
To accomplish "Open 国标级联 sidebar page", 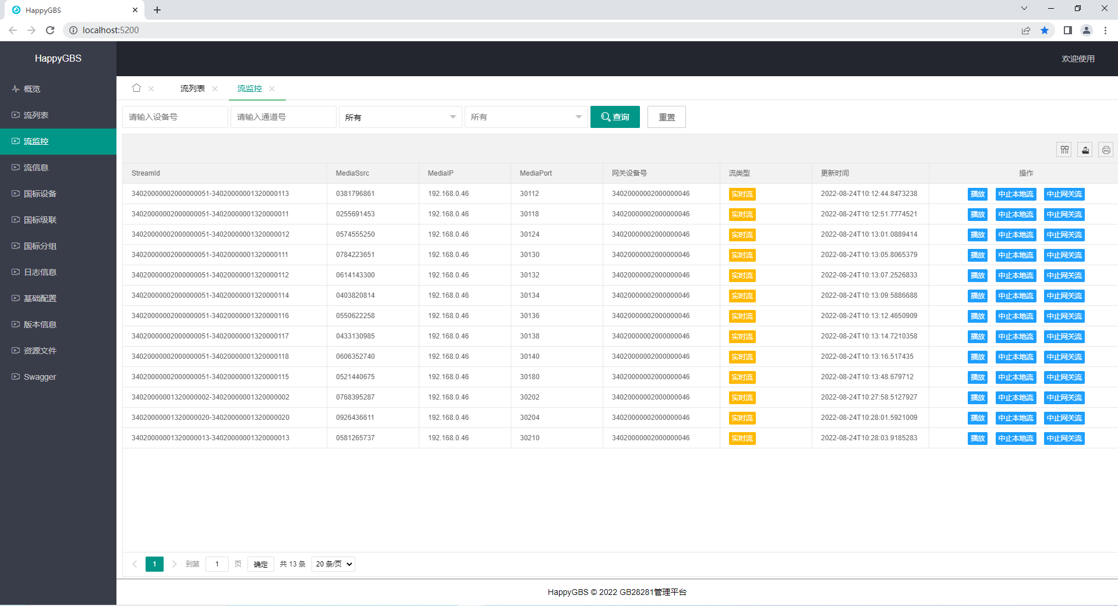I will click(58, 220).
